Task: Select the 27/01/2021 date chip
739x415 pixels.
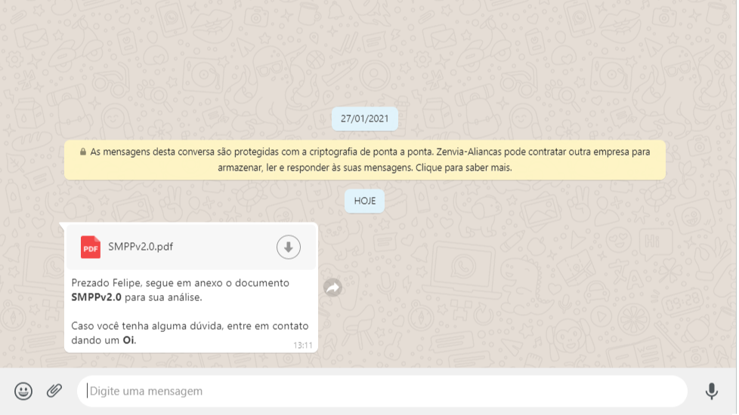Action: 365,118
